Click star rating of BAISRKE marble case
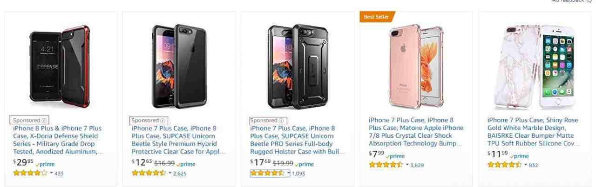 [504, 165]
